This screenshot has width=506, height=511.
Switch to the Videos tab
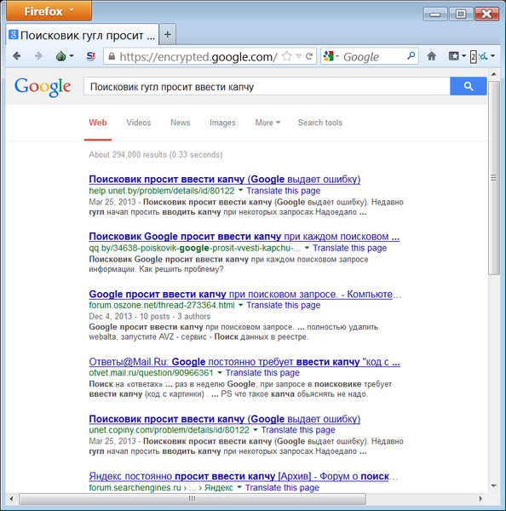(139, 123)
